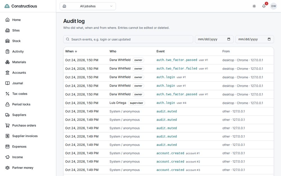Screen dimensions: 281x176
Task: Navigate to Materials page
Action: coord(28,62)
